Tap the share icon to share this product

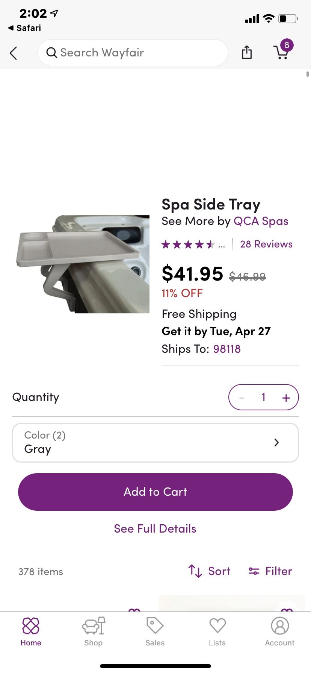click(x=246, y=53)
